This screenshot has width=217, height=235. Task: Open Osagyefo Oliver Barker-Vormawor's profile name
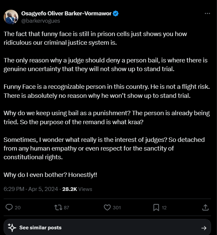point(67,14)
